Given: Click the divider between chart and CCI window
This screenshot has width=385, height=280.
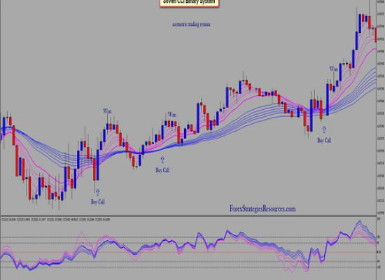Looking at the screenshot, I should coord(188,216).
